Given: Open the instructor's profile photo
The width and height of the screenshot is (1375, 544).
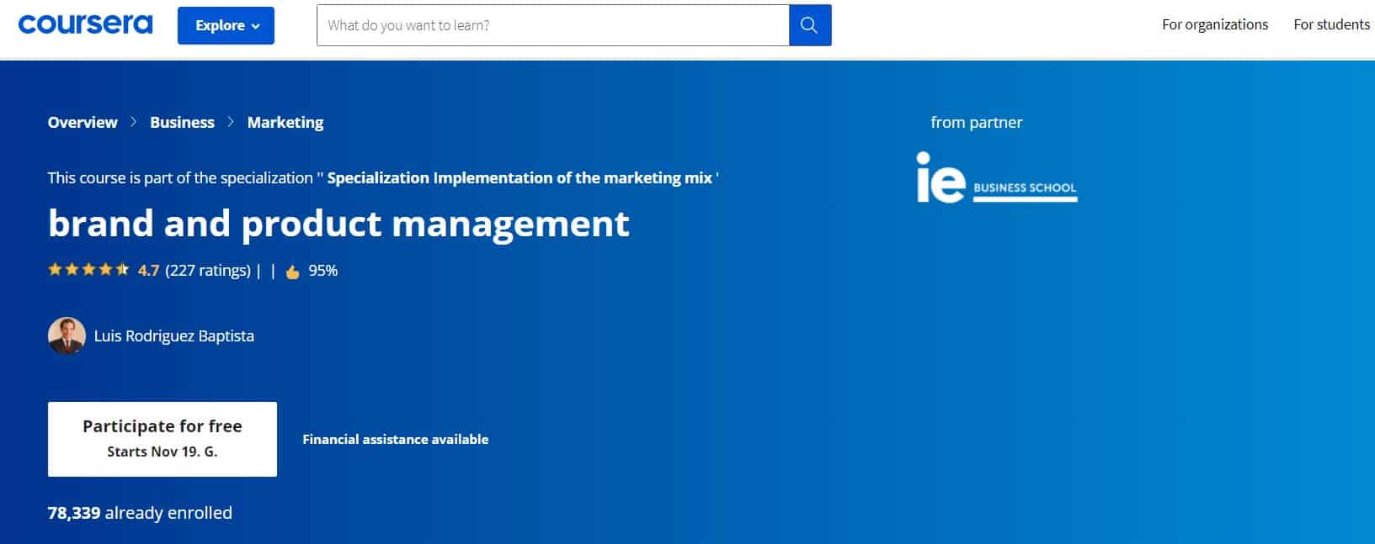Looking at the screenshot, I should pyautogui.click(x=67, y=335).
